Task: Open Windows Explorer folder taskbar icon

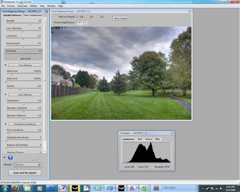Action: pyautogui.click(x=27, y=188)
